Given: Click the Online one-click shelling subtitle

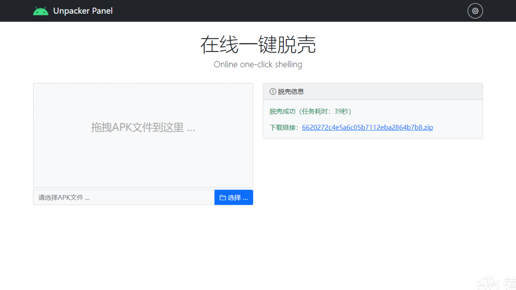Looking at the screenshot, I should point(258,64).
